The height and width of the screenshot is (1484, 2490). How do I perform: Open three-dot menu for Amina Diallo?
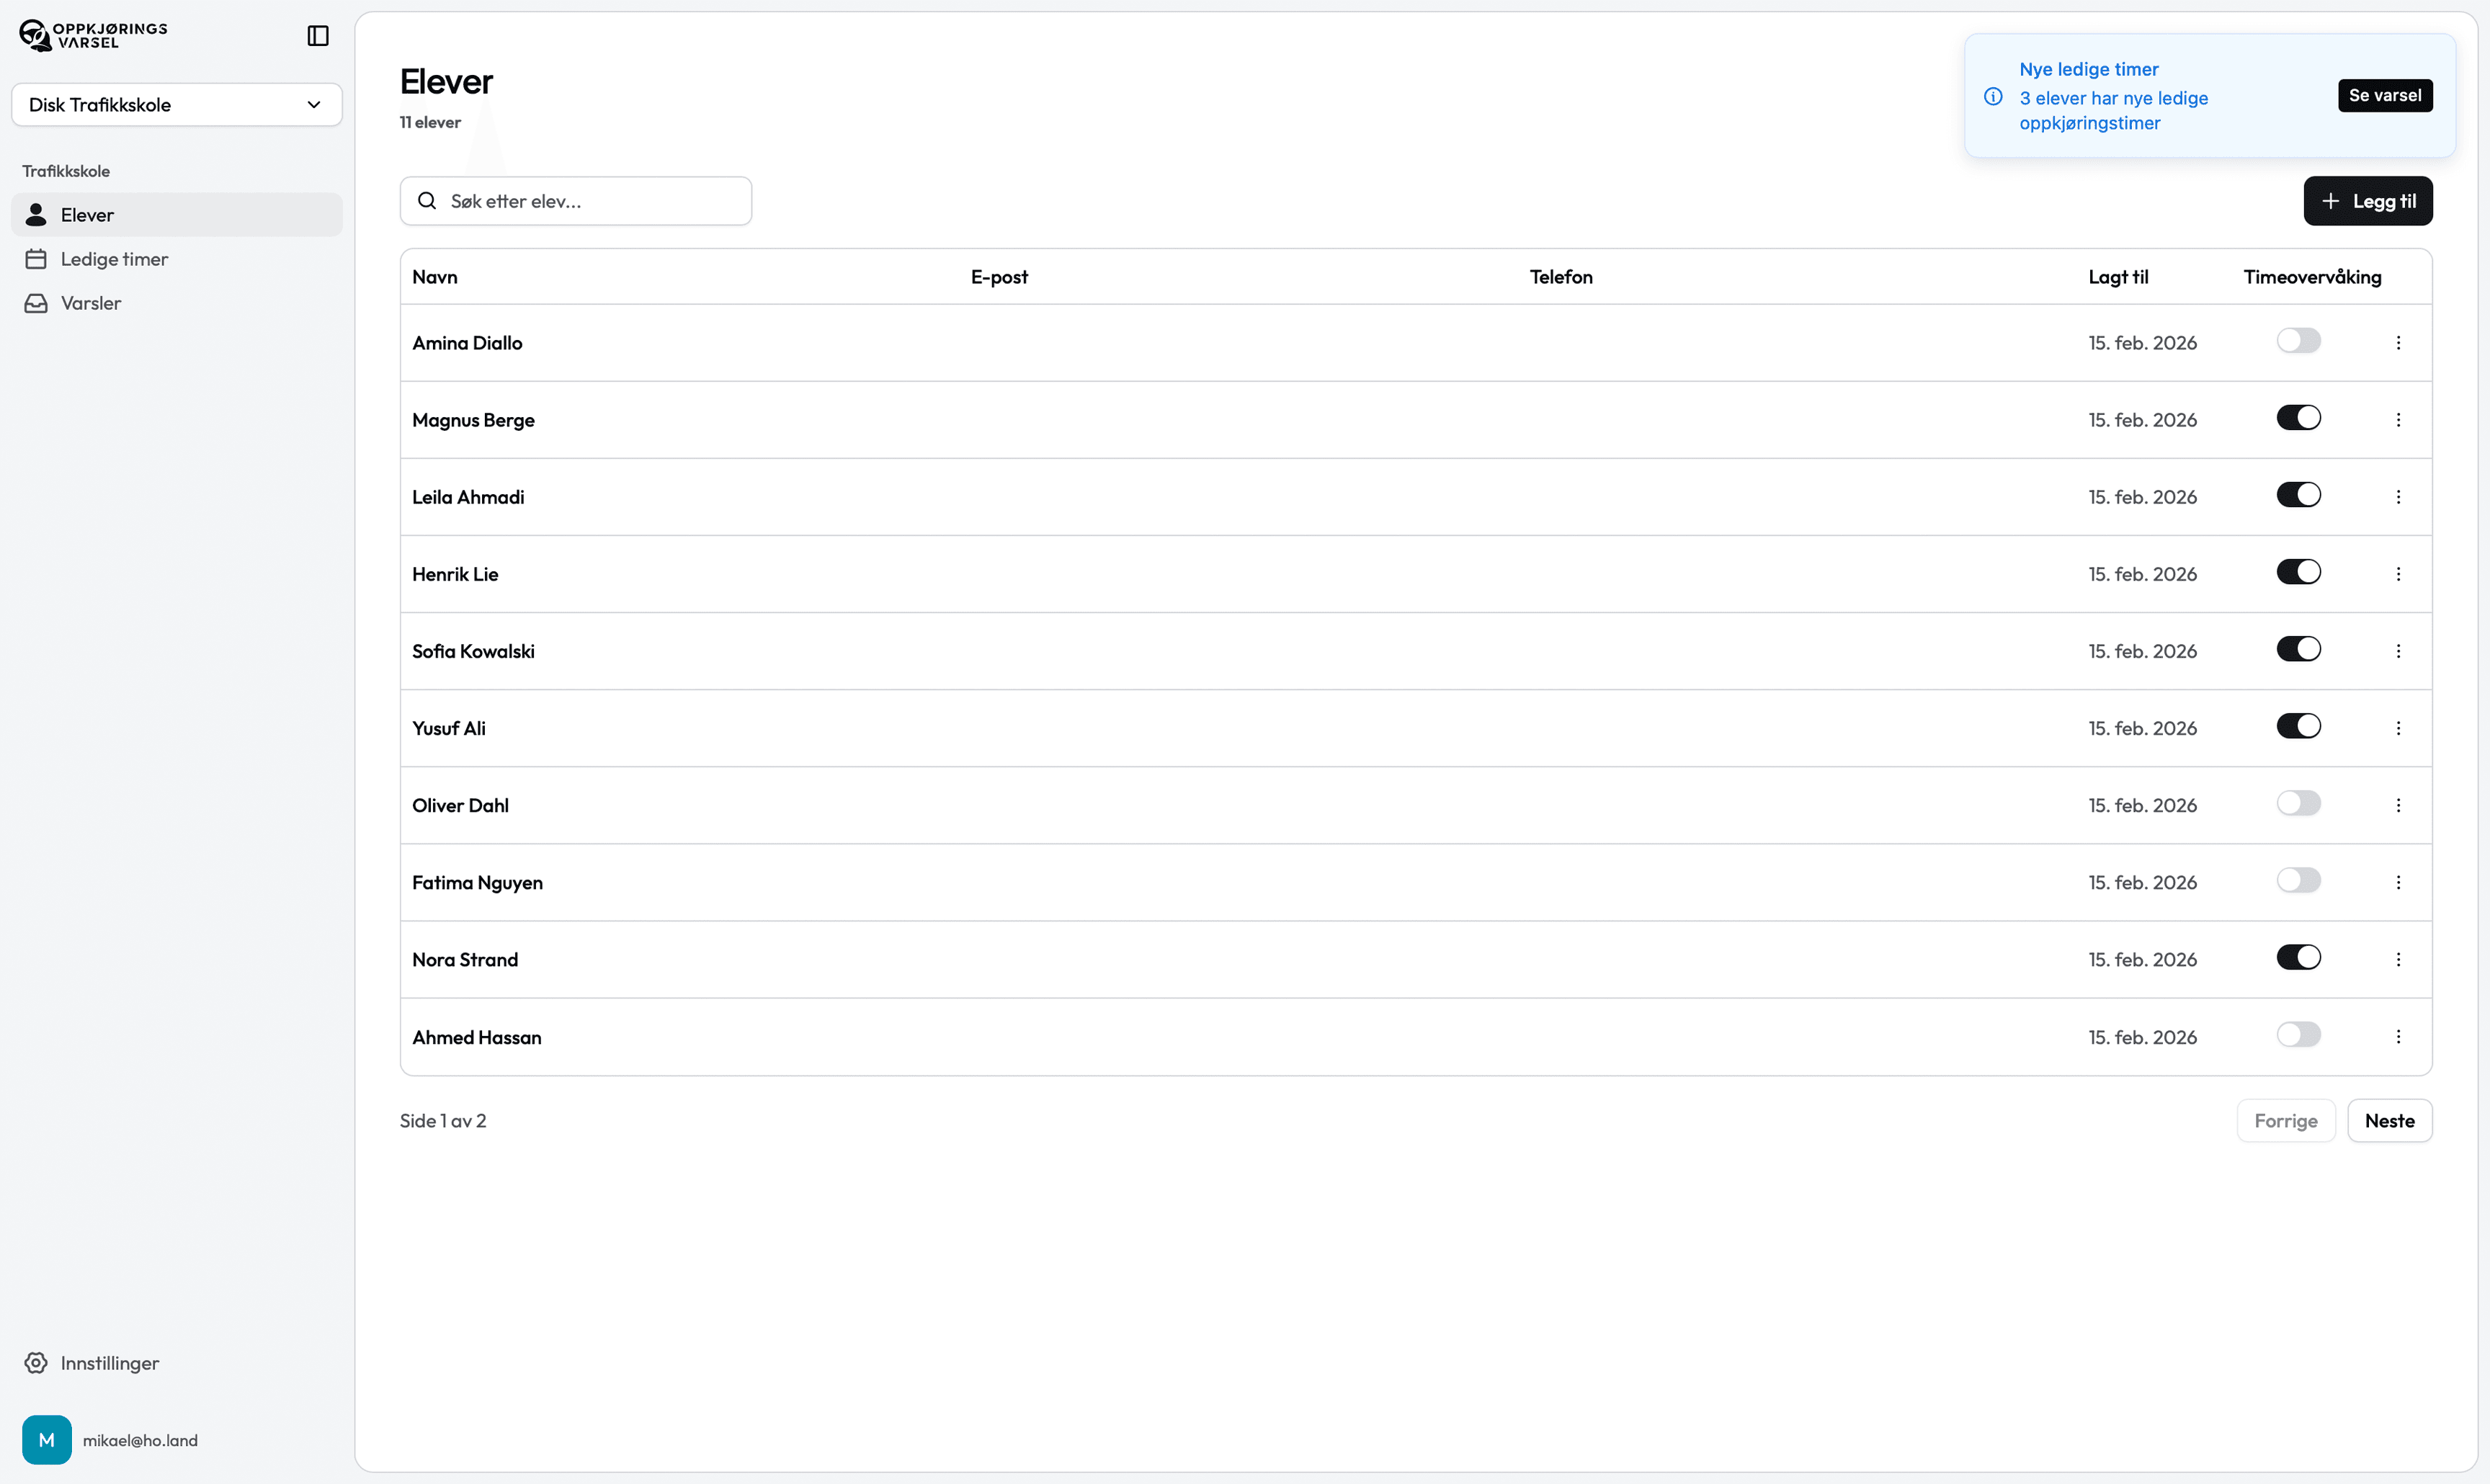(x=2398, y=343)
